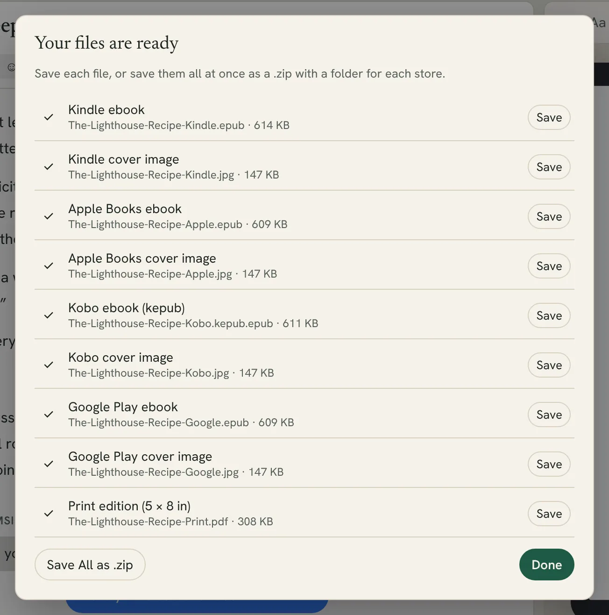The image size is (609, 615).
Task: Close dialog with Done button
Action: [x=547, y=565]
